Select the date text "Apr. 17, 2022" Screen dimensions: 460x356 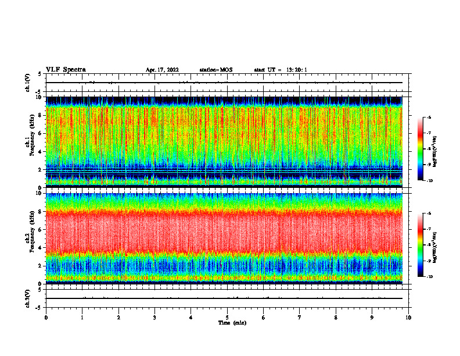(x=162, y=70)
